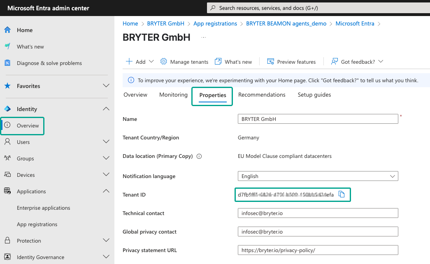This screenshot has height=264, width=430.
Task: Copy the Tenant ID to clipboard
Action: pos(342,195)
